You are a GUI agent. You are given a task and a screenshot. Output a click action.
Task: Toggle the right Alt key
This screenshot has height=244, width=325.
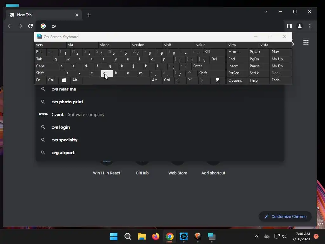click(x=156, y=80)
